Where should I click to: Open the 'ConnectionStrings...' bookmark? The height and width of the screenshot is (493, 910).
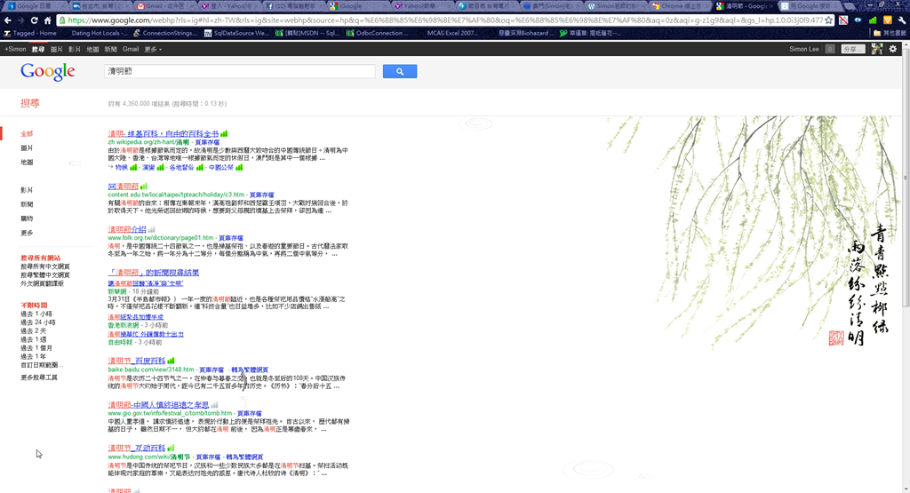[165, 33]
